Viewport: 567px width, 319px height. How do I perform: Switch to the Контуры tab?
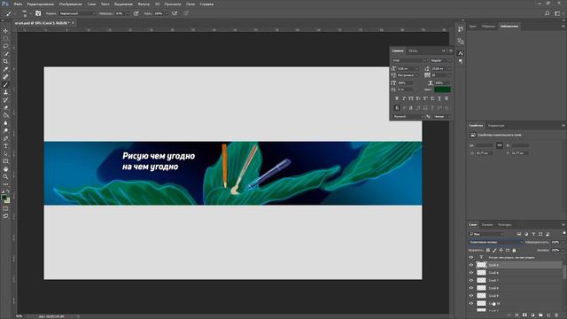[x=504, y=224]
